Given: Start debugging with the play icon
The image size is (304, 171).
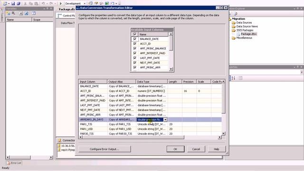Looking at the screenshot, I should [x=61, y=3].
